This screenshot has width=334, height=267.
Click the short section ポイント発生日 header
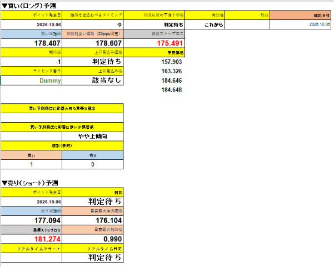(31, 192)
